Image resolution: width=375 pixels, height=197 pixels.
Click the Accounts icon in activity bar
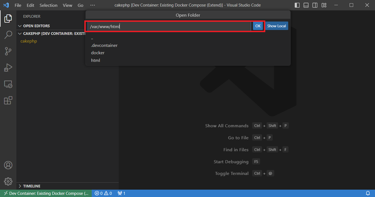(8, 165)
